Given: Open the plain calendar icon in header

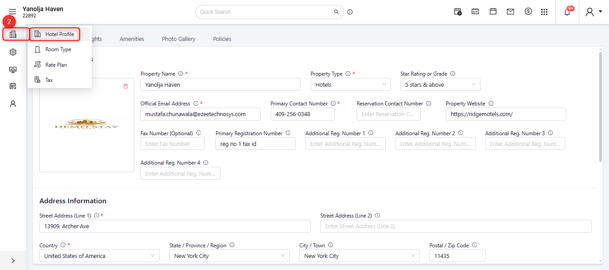Looking at the screenshot, I should pos(493,12).
